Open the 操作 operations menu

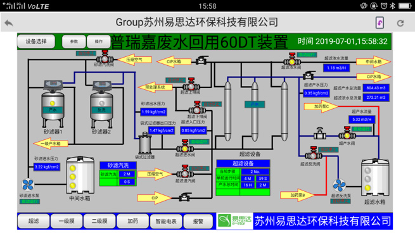(98, 42)
